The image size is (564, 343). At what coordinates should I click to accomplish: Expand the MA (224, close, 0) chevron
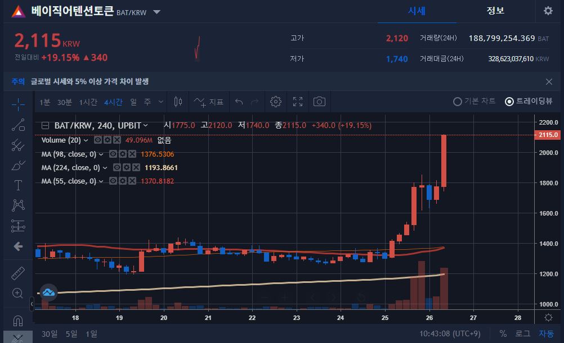[x=105, y=168]
